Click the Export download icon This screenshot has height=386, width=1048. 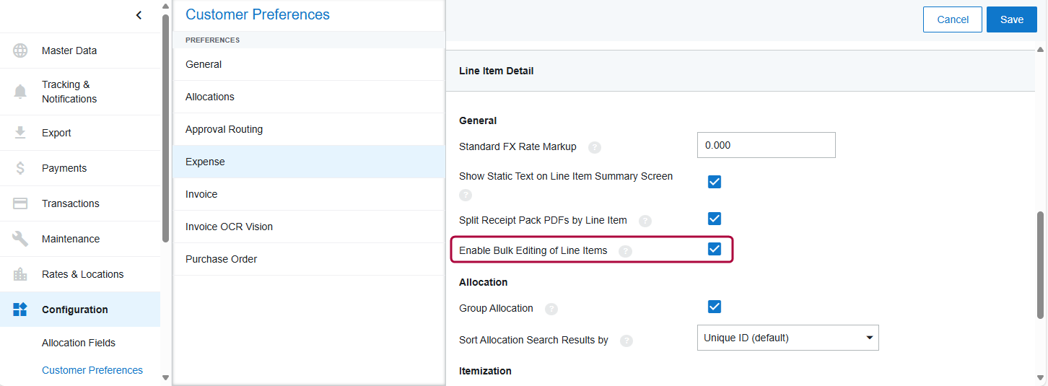(20, 133)
